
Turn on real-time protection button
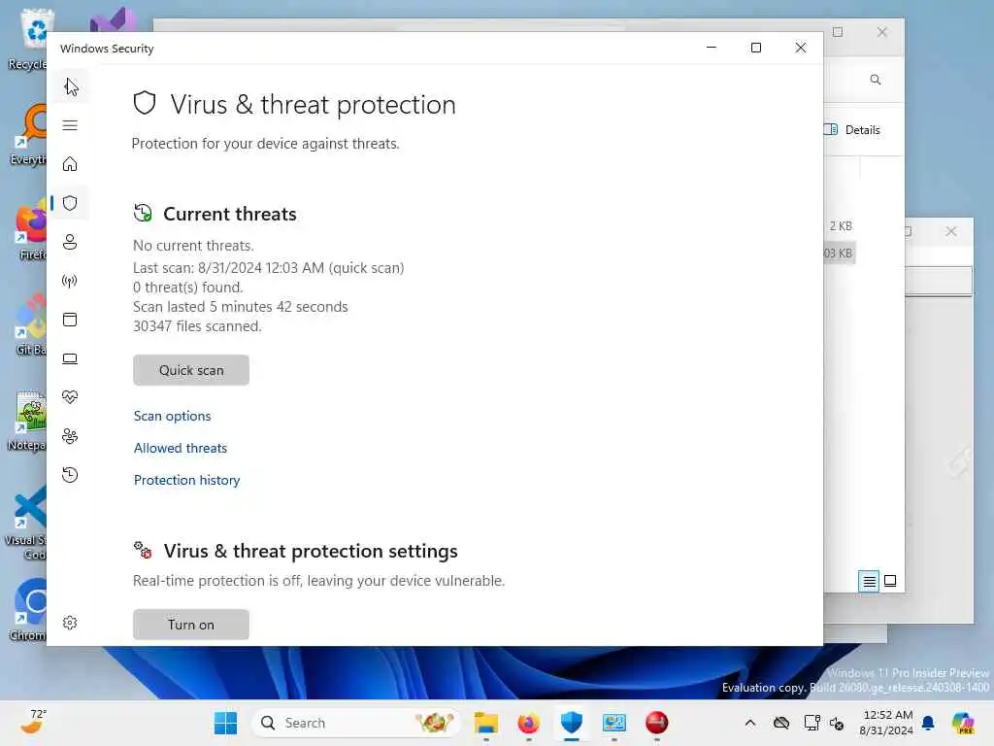coord(191,625)
